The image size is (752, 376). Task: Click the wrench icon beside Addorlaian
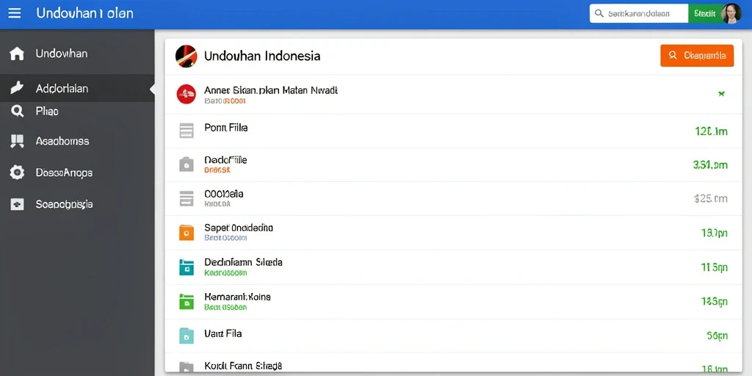click(17, 88)
